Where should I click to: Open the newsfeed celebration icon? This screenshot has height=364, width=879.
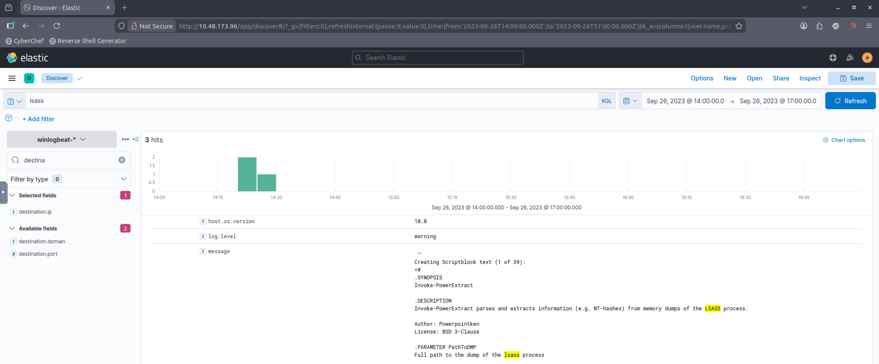coord(850,58)
